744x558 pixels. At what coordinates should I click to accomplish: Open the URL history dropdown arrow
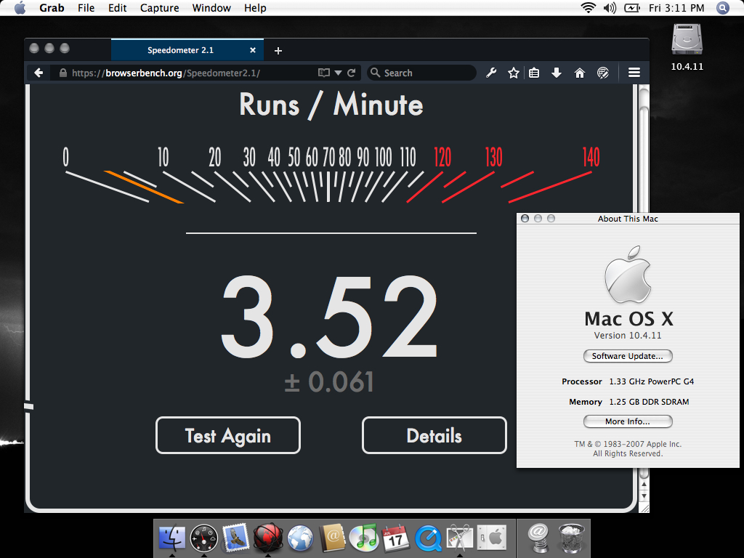click(338, 73)
